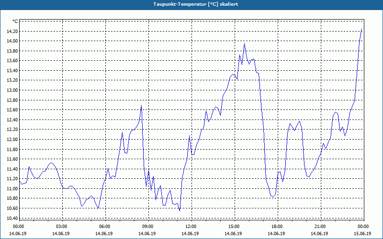The image size is (383, 239).
Task: Click the 13,00 y-axis value
Action: coord(13,90)
